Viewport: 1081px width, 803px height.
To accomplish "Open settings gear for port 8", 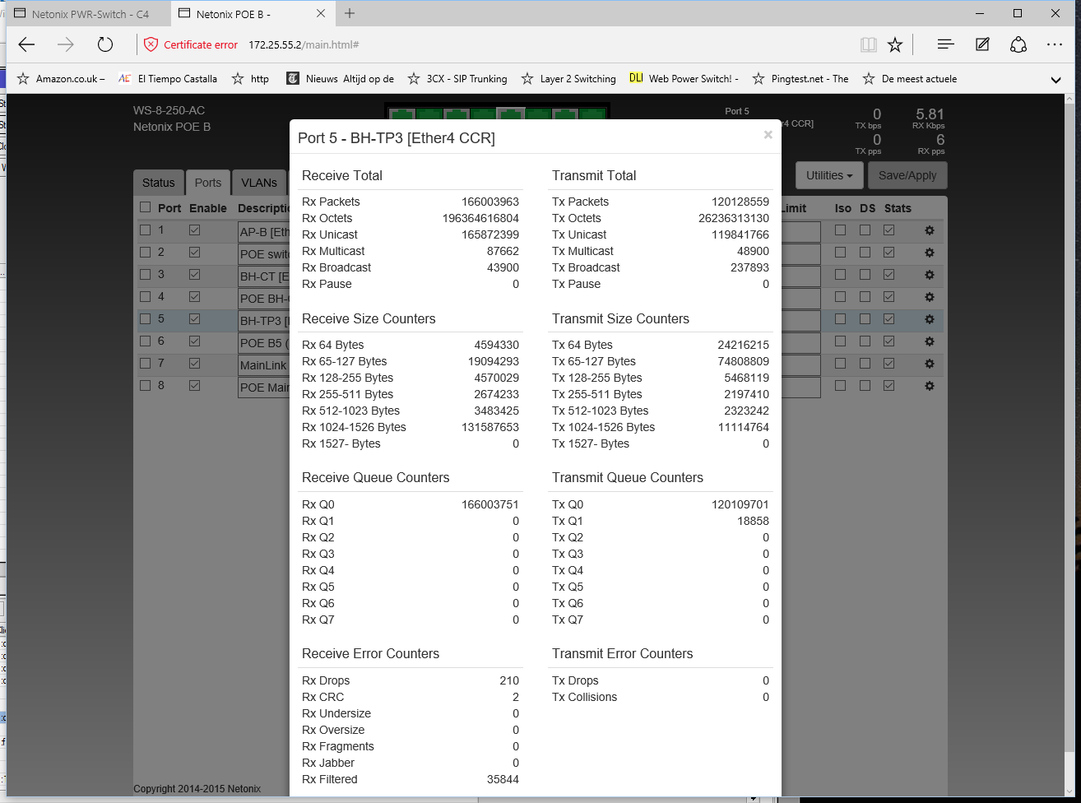I will pos(930,386).
